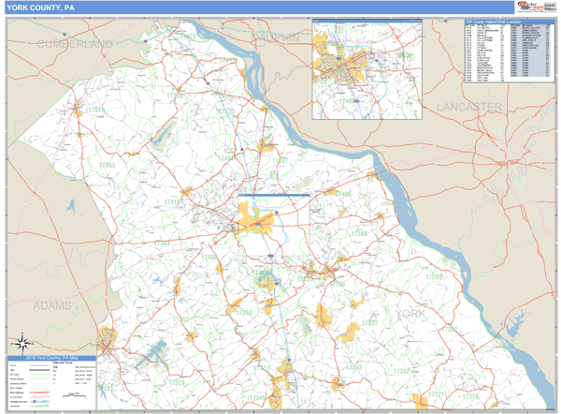Click the large YORK county label

pyautogui.click(x=410, y=314)
